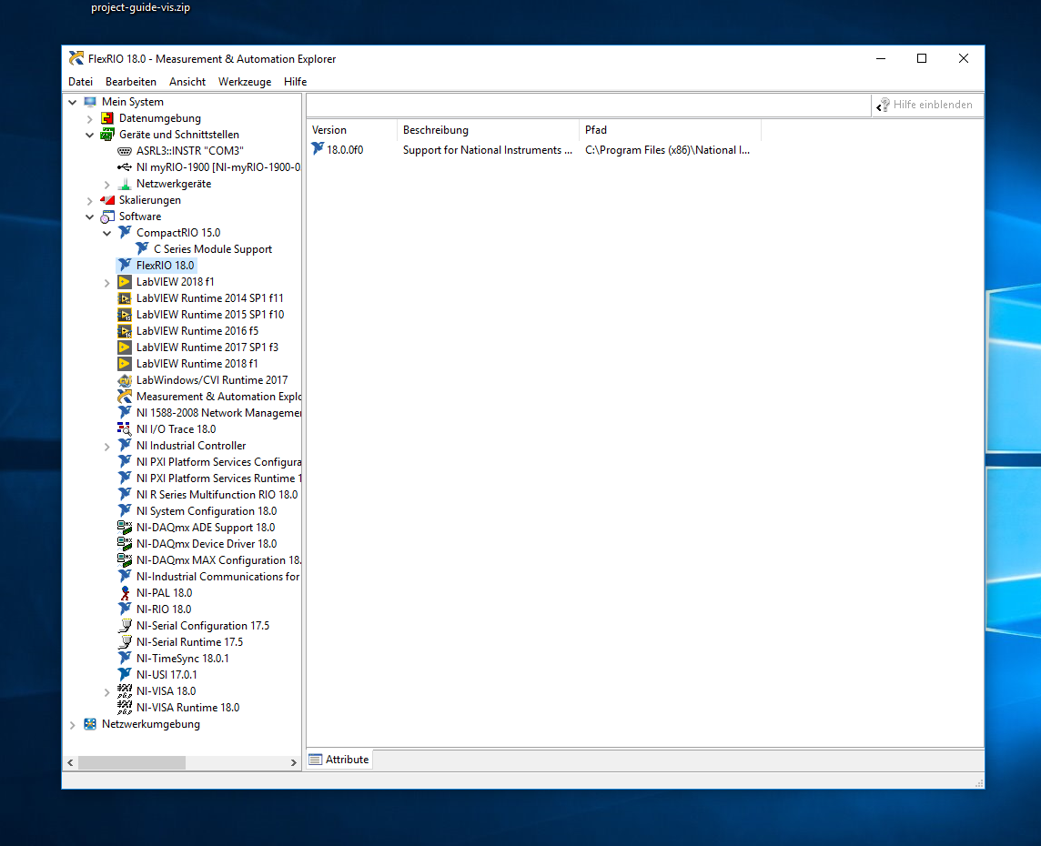Screen dimensions: 1041x846
Task: Click the Software folder icon
Action: point(106,217)
